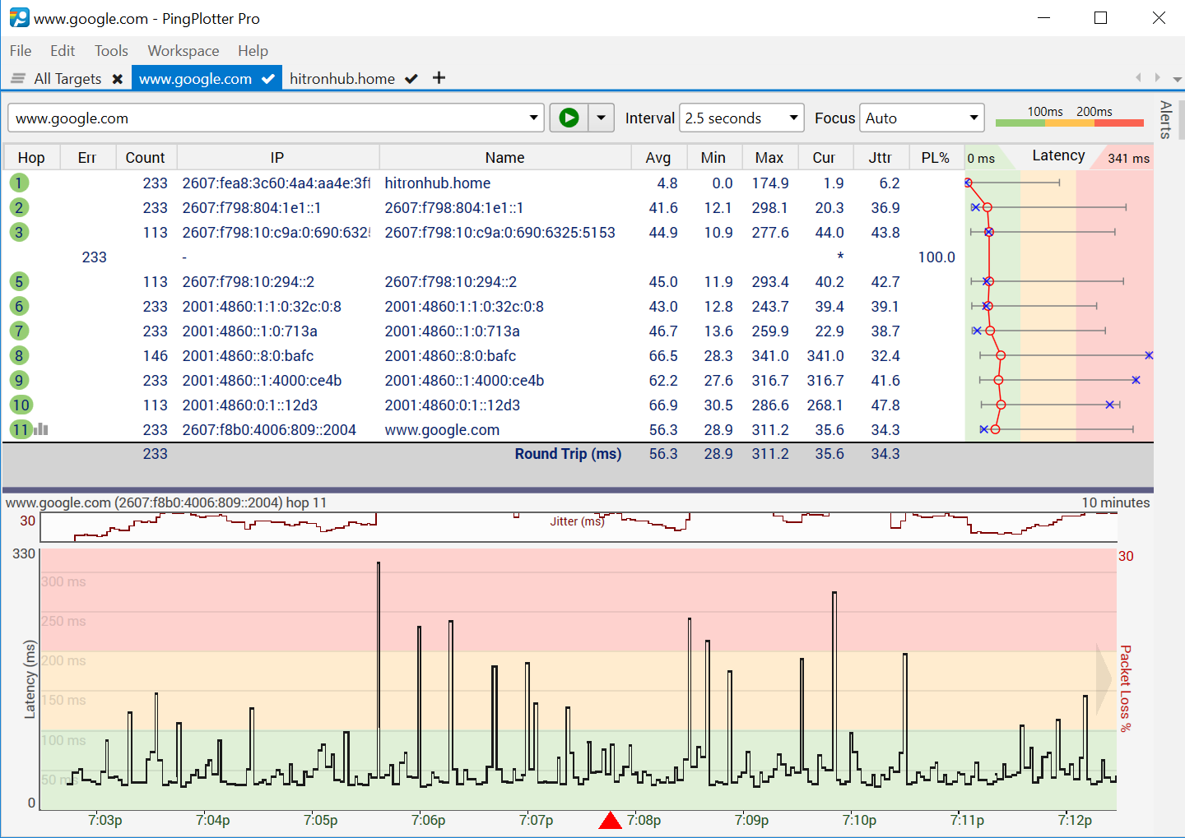
Task: Click the PL% column header
Action: click(x=936, y=158)
